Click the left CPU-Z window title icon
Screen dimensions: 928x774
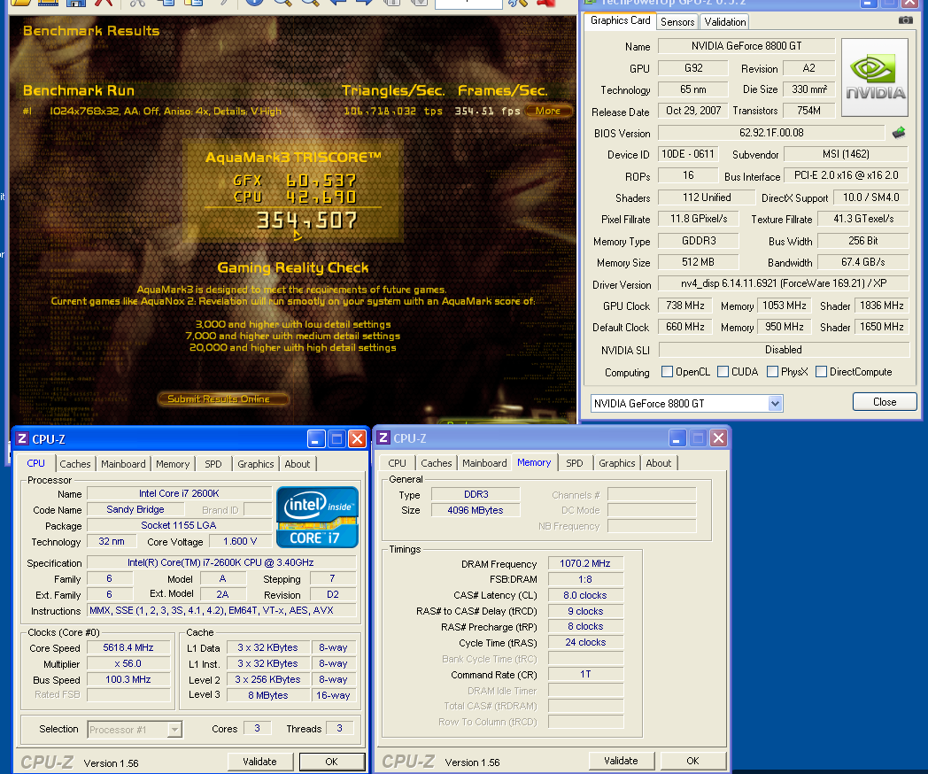(x=22, y=438)
